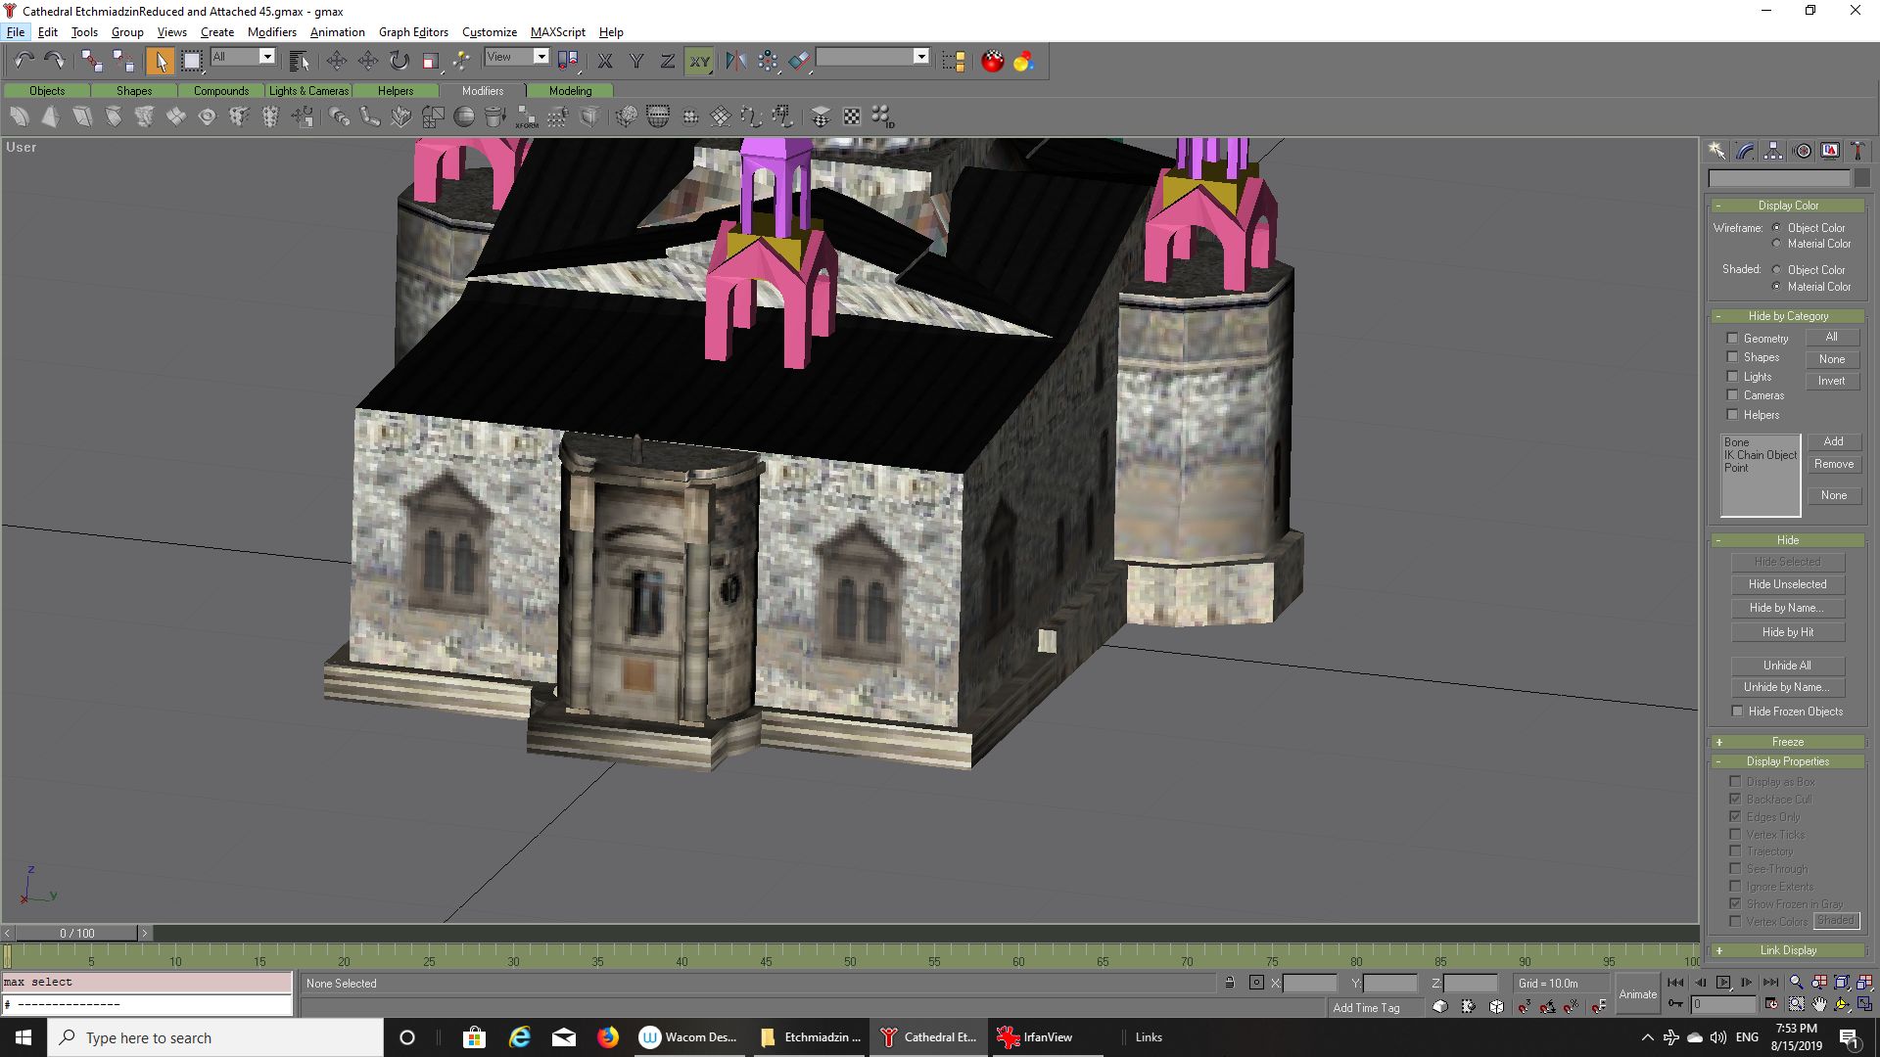Click the Zoom magnifier viewport tool
Viewport: 1880px width, 1057px height.
click(x=1796, y=983)
